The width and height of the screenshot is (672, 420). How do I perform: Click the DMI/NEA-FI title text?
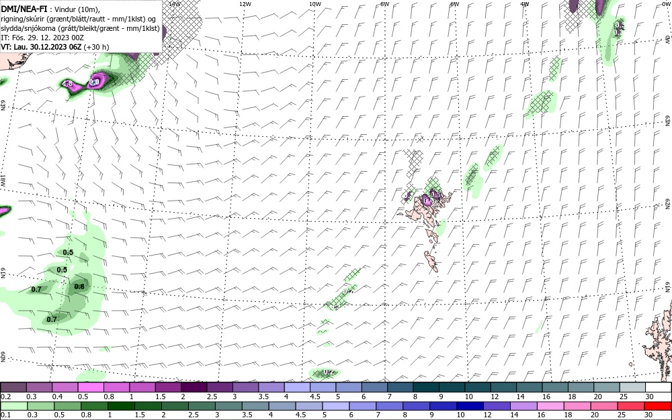(24, 9)
